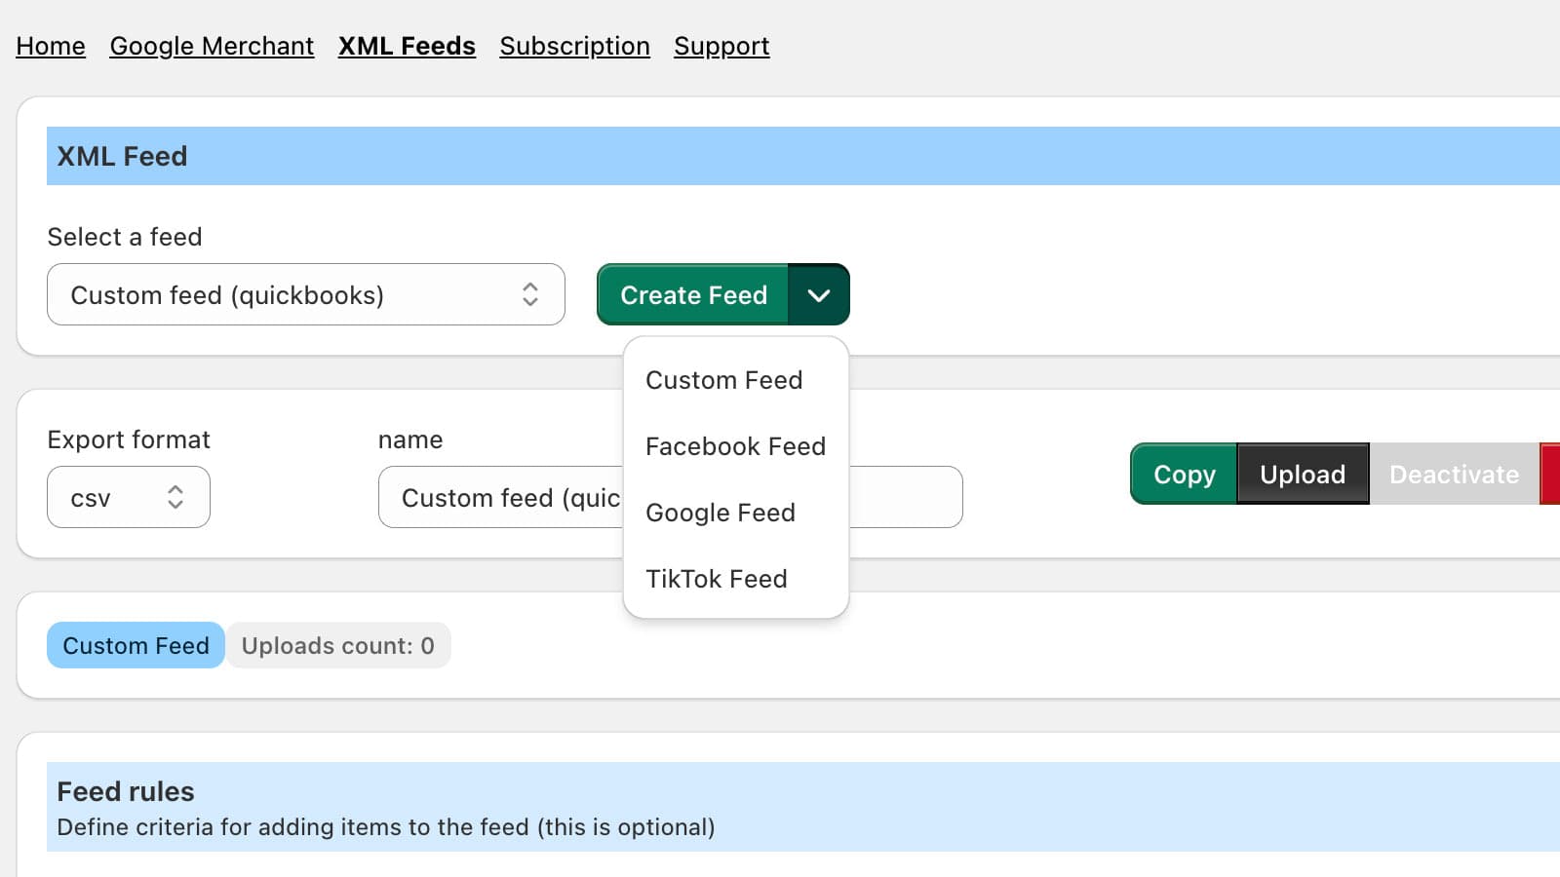The height and width of the screenshot is (877, 1560).
Task: Open the Export format csv dropdown
Action: [128, 498]
